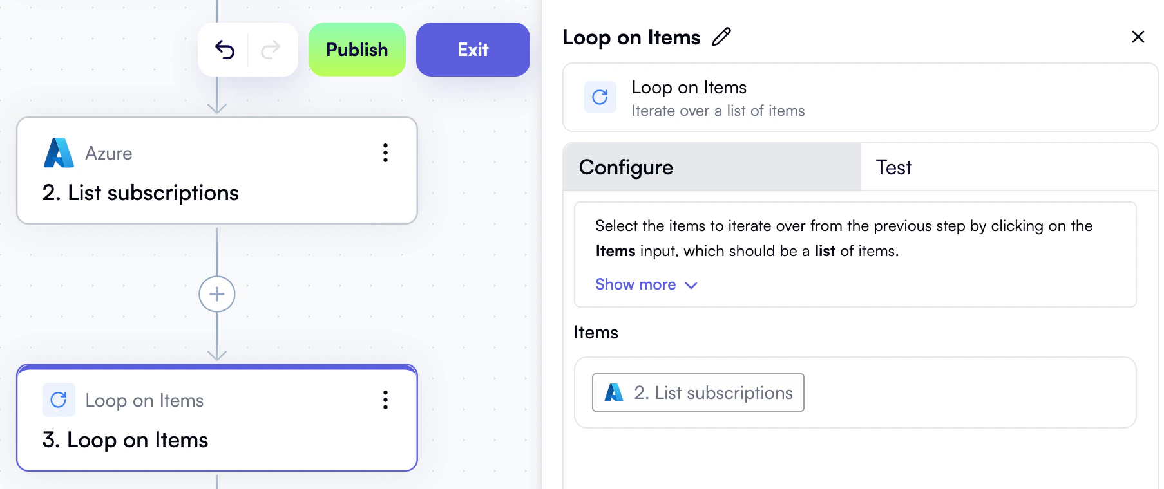Switch to the Test tab
The height and width of the screenshot is (489, 1164).
click(894, 167)
